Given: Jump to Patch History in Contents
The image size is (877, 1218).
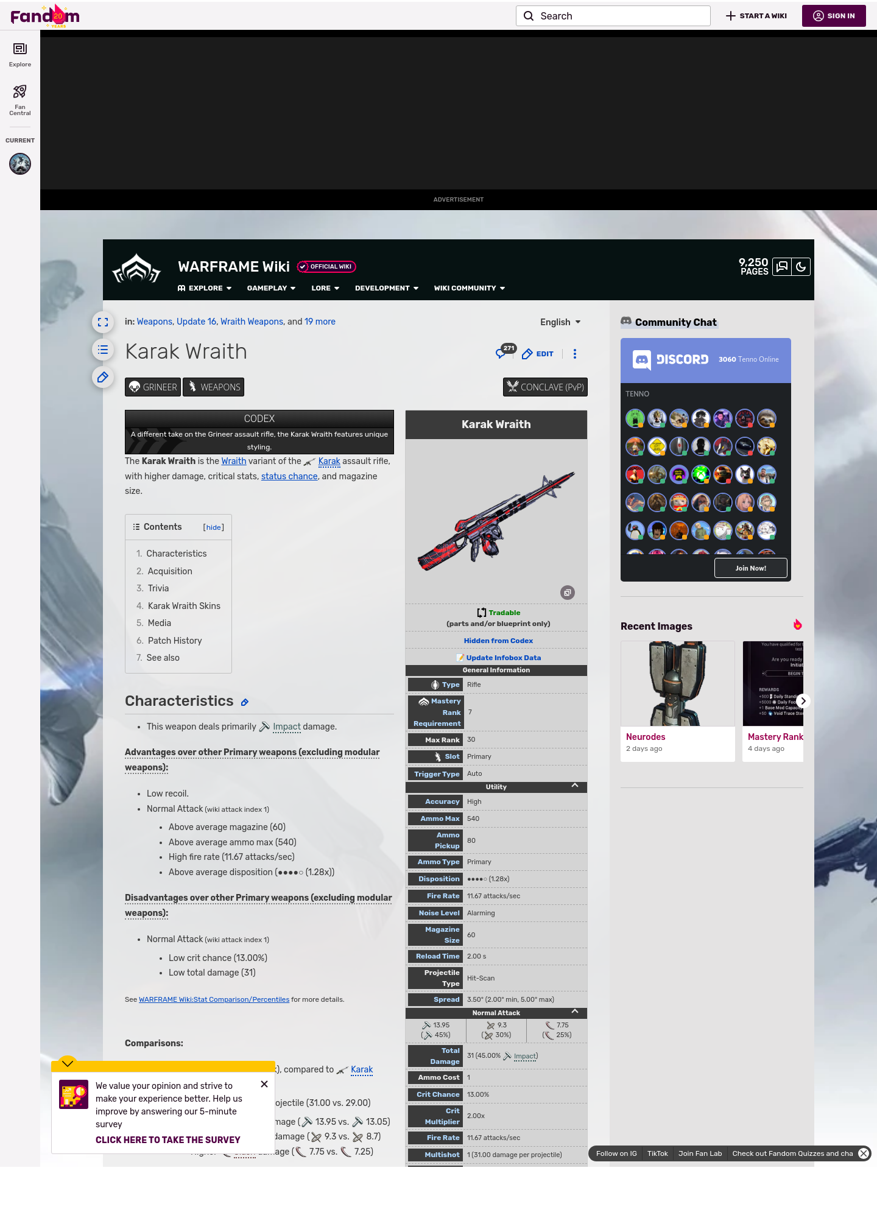Looking at the screenshot, I should tap(175, 641).
